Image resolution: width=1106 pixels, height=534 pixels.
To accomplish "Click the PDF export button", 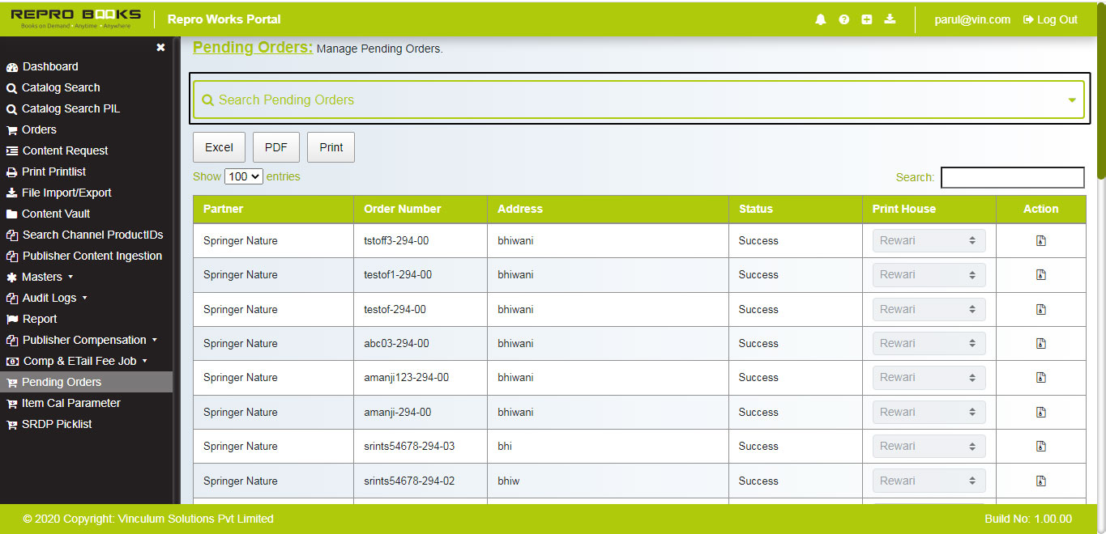I will (275, 146).
